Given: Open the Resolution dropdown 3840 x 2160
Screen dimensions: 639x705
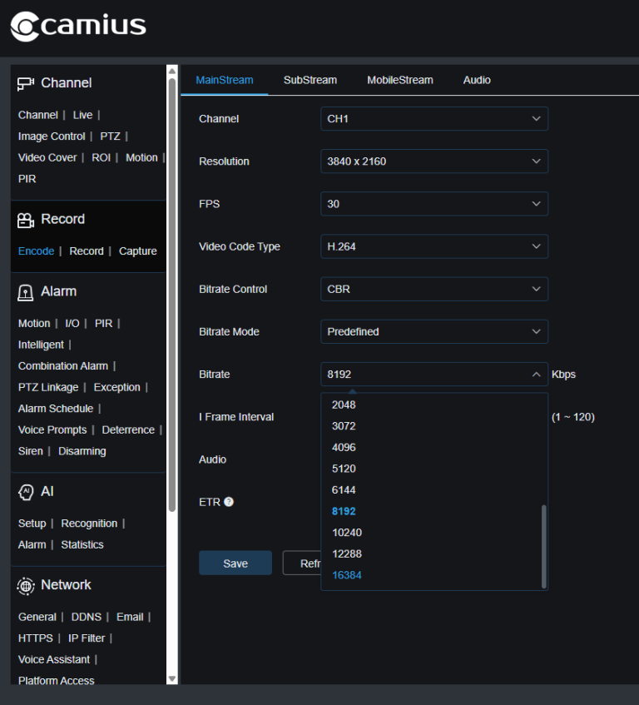Looking at the screenshot, I should (434, 161).
